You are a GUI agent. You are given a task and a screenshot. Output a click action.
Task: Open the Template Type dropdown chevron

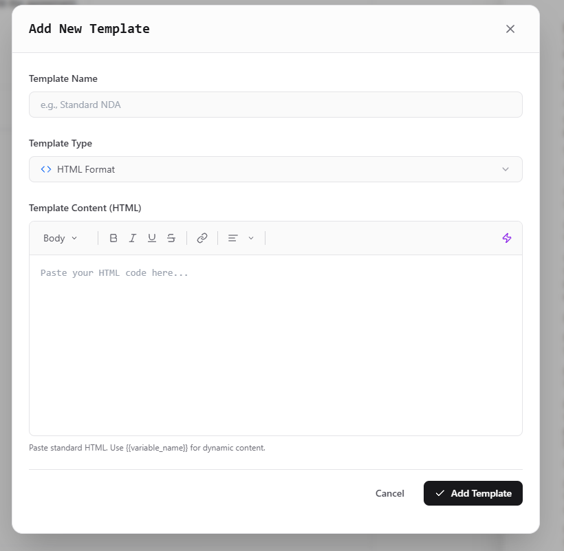(x=506, y=169)
